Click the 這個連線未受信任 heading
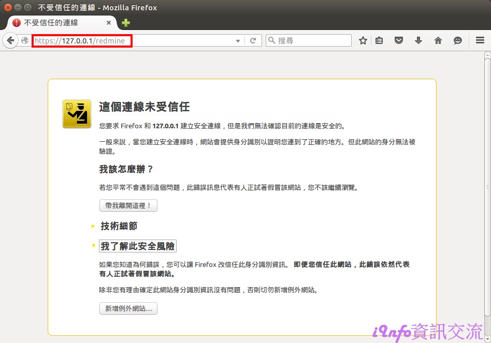The width and height of the screenshot is (491, 343). pyautogui.click(x=145, y=107)
